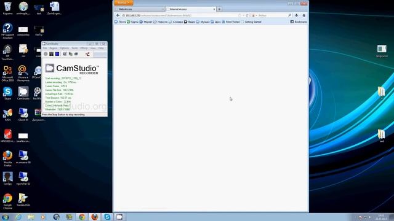
Task: Open Windows Media Player from the taskbar
Action: click(x=44, y=217)
